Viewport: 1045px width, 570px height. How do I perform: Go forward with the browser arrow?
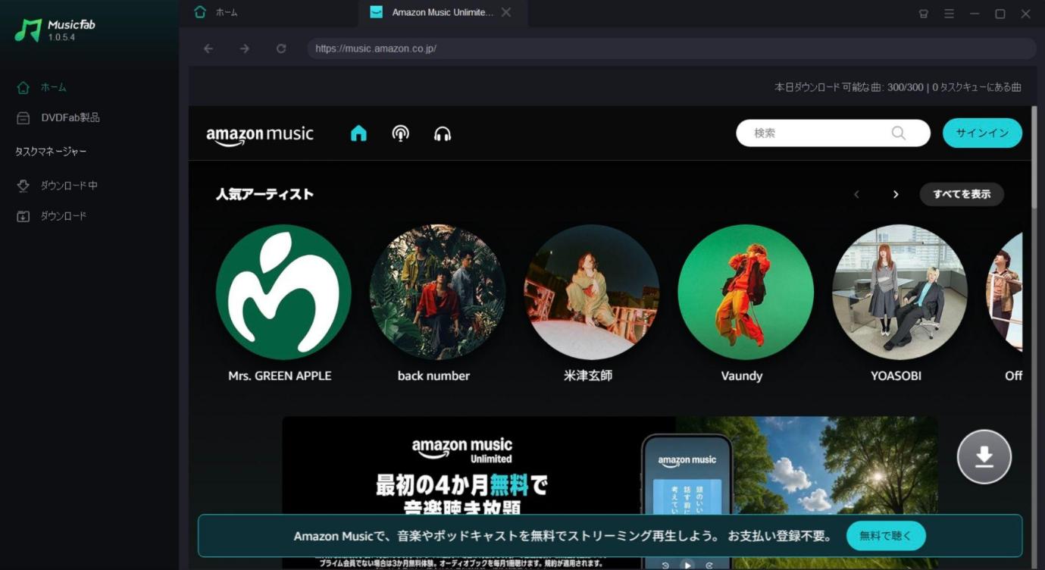(x=244, y=49)
